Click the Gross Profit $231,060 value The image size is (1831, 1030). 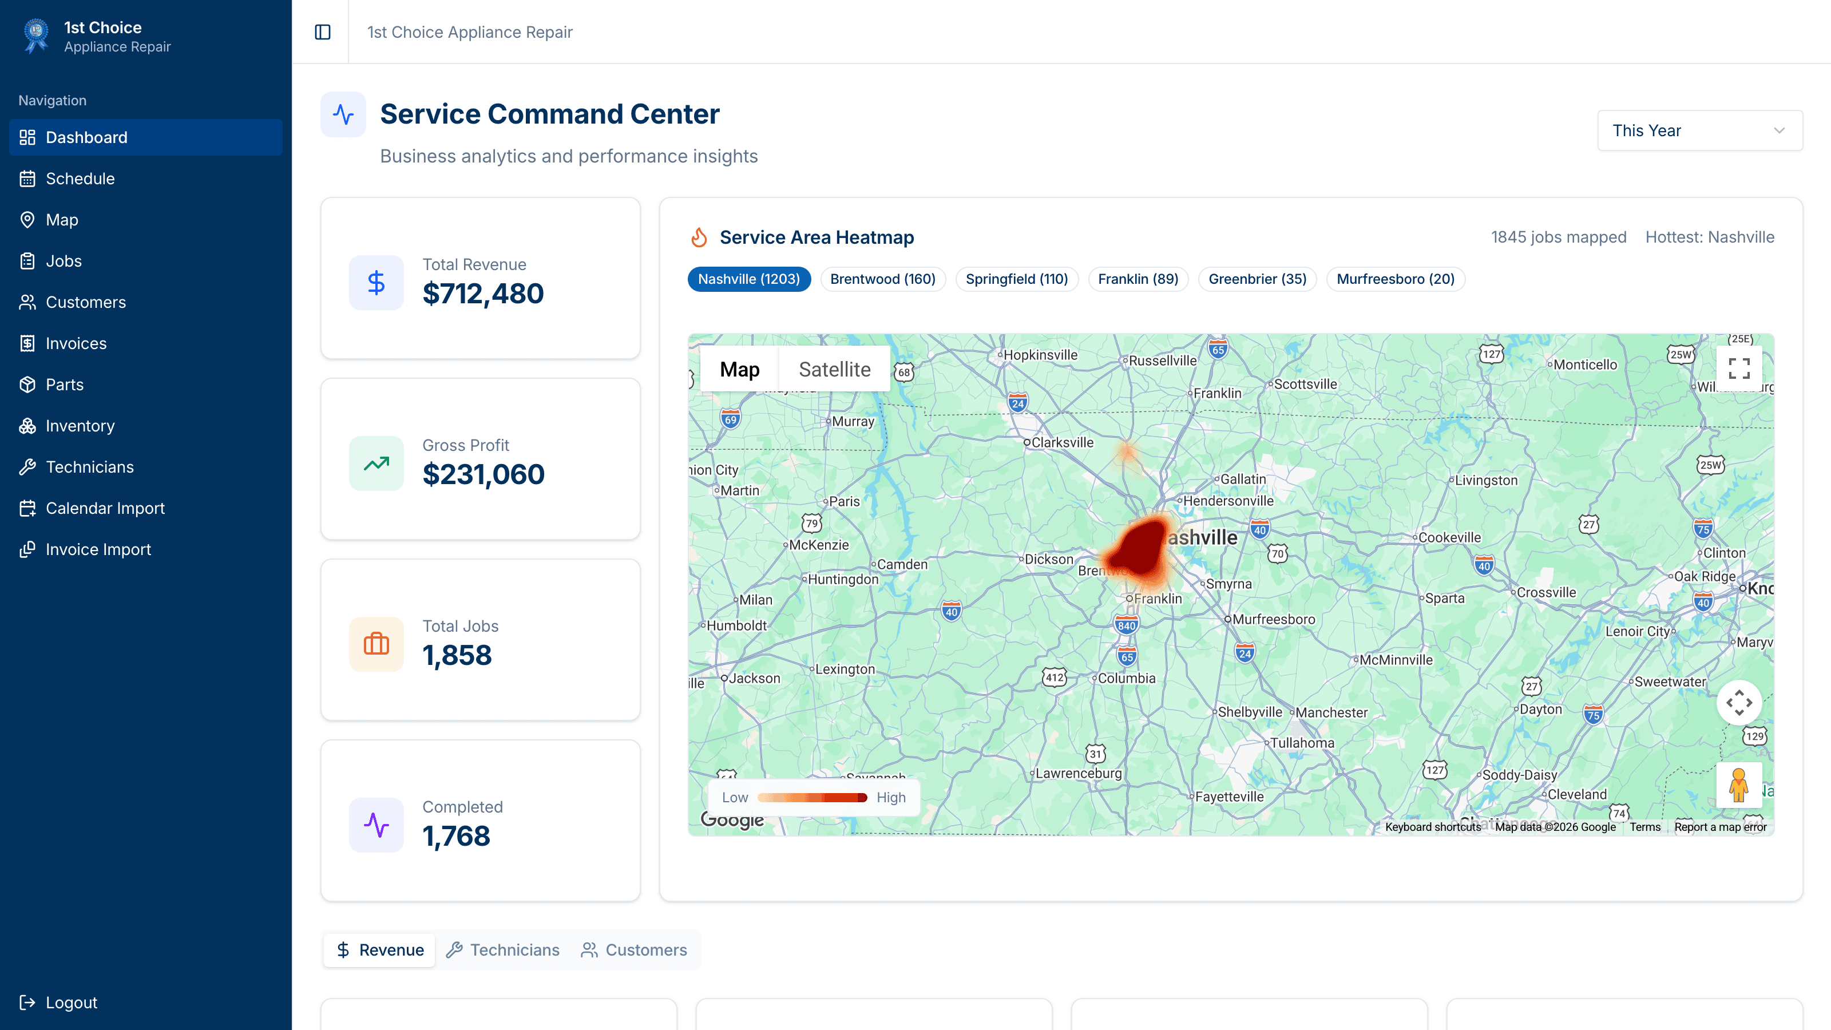click(483, 474)
